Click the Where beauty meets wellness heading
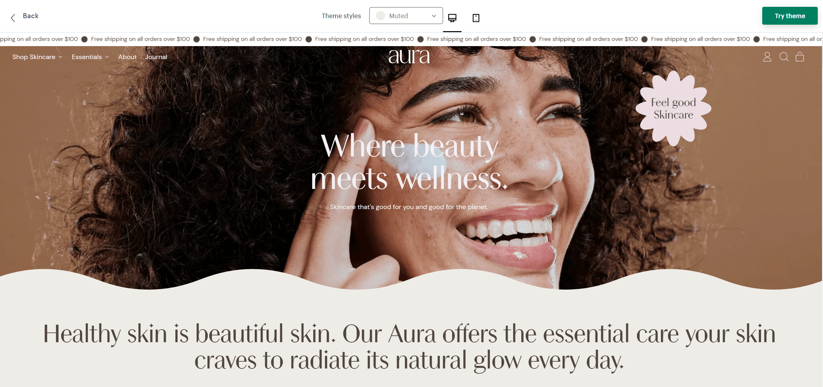 (409, 162)
